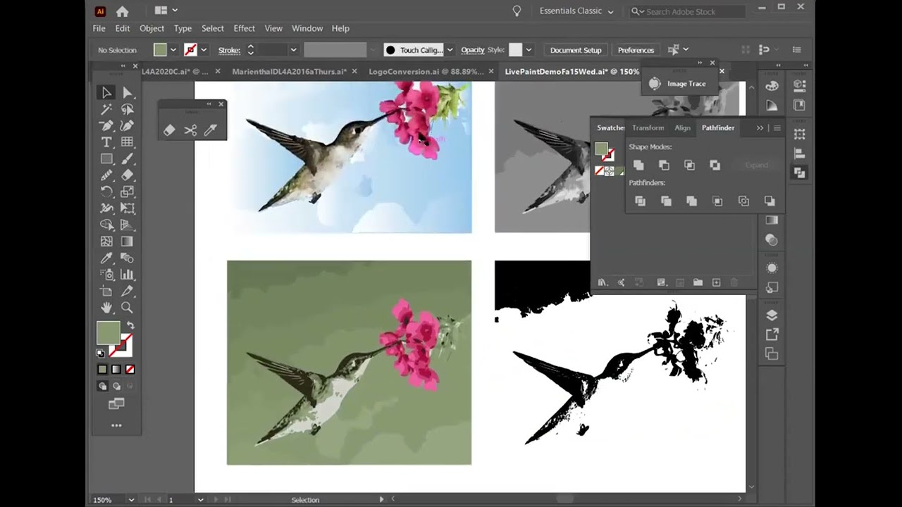Screen dimensions: 902x507
Task: Click Scissors tool in floating panel
Action: [x=190, y=130]
